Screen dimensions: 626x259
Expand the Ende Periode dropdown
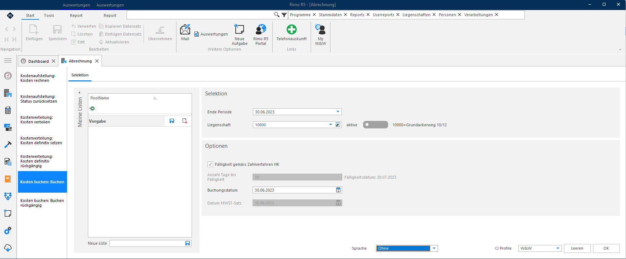[x=338, y=112]
